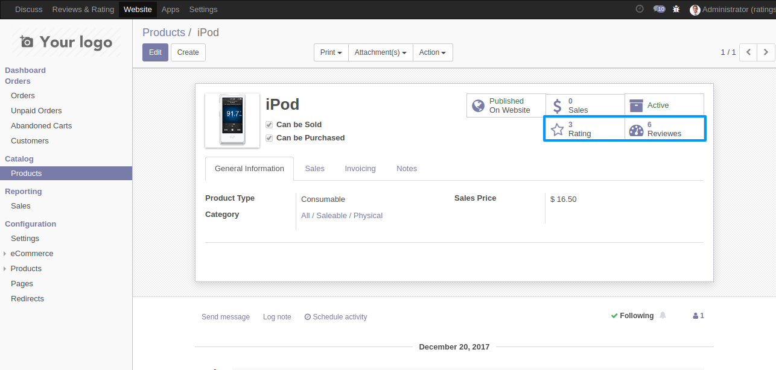Screen dimensions: 776x370
Task: Click the Edit button
Action: tap(155, 52)
